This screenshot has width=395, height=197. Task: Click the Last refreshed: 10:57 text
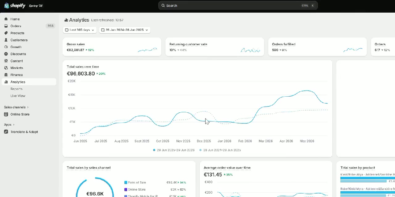tap(107, 20)
